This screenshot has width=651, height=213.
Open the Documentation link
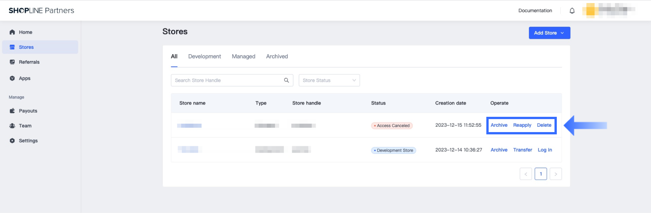[x=535, y=11]
